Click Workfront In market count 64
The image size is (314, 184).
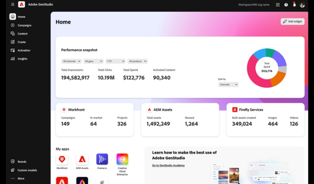click(x=93, y=124)
